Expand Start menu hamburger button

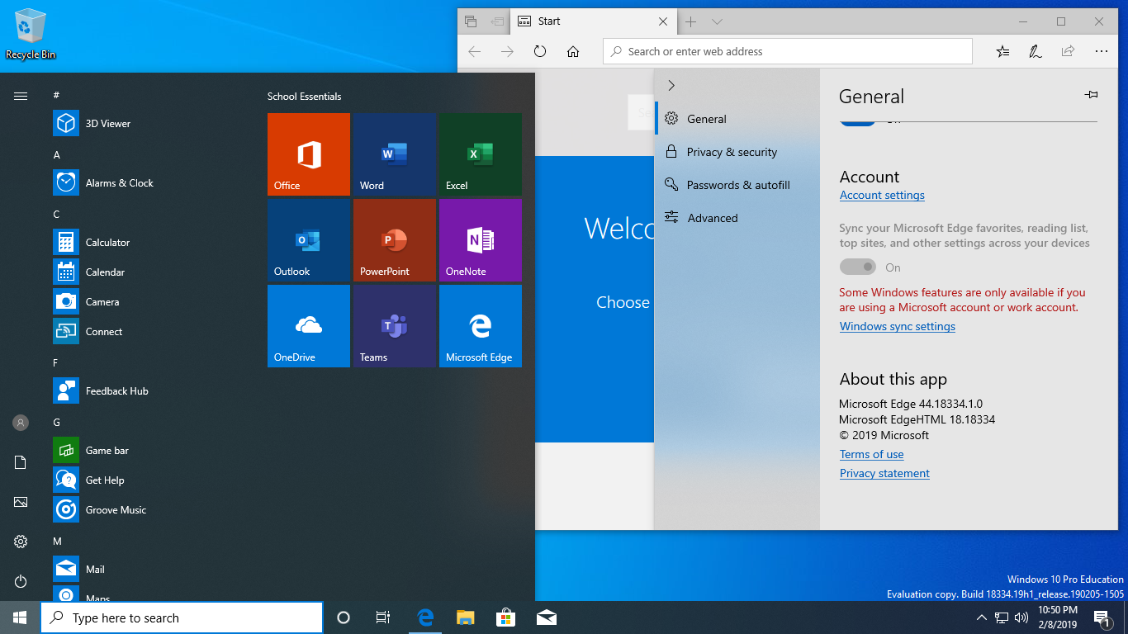[21, 97]
